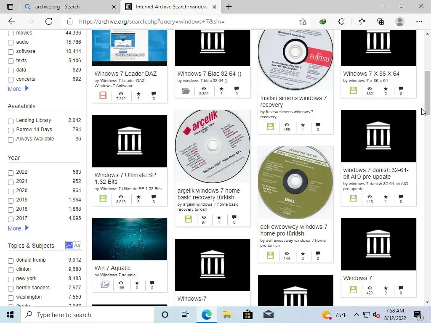Click floppy icon on dell ewcovwey windows 7 card
431x323 pixels.
coord(271,255)
